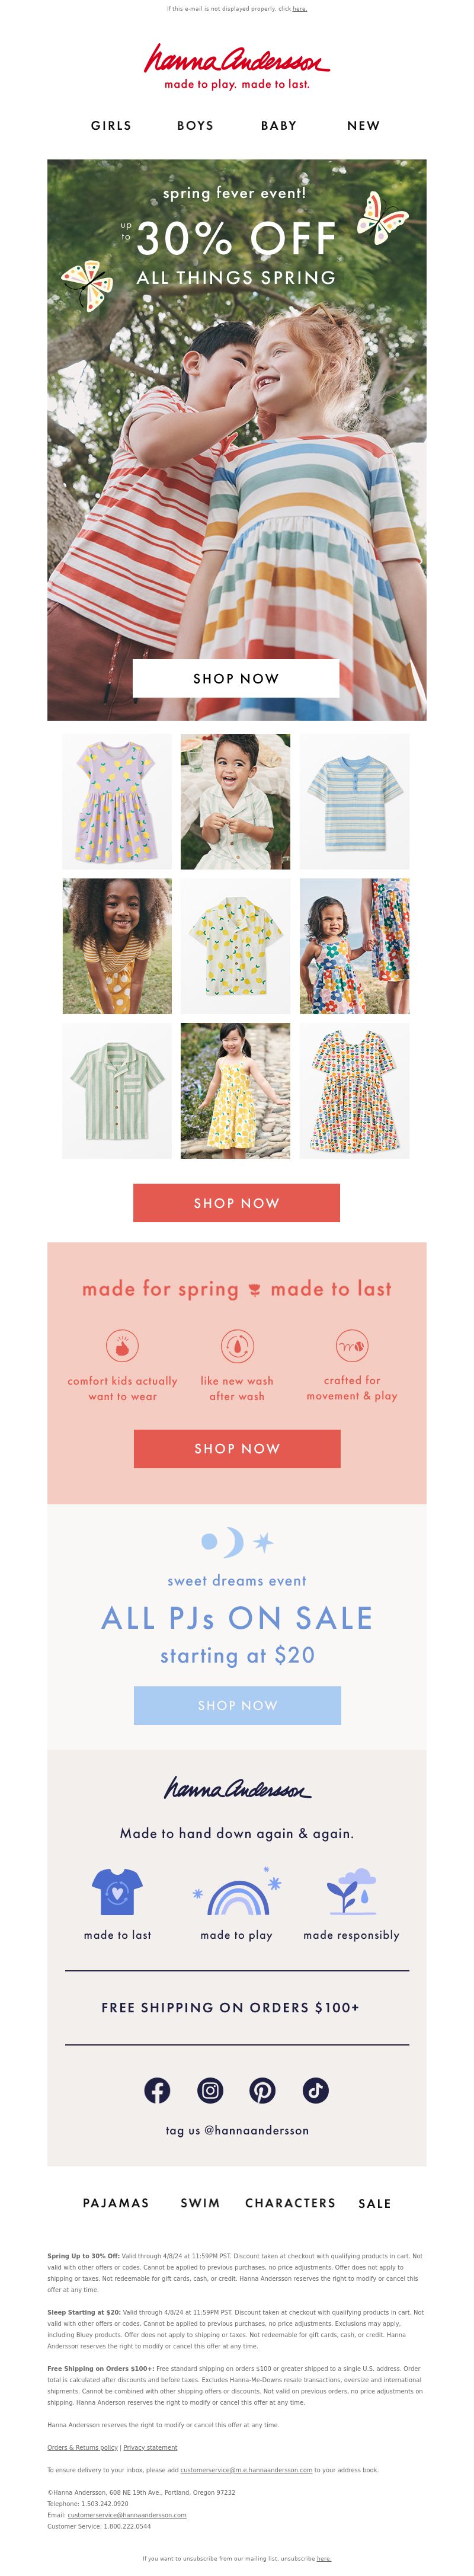Open the Privacy statement link
The image size is (474, 2576).
[150, 2447]
